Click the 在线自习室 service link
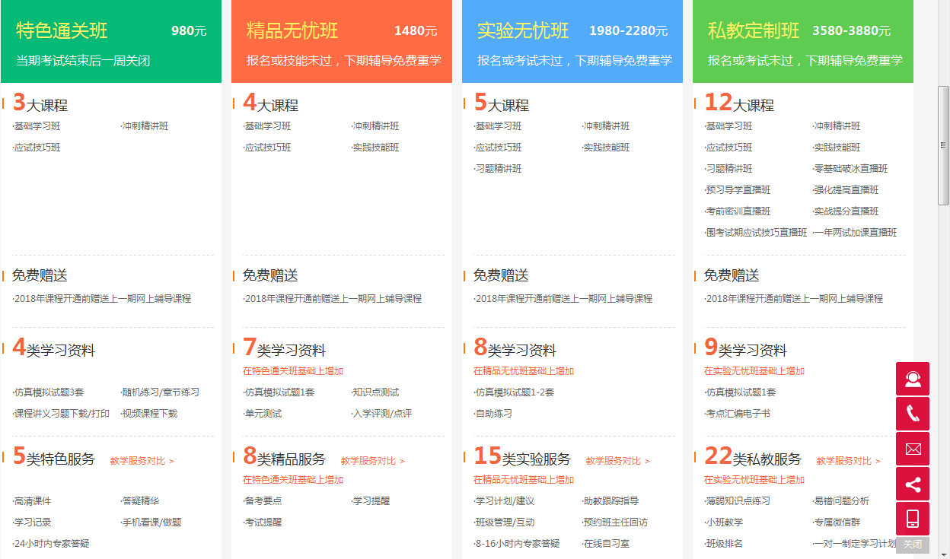 (x=607, y=543)
